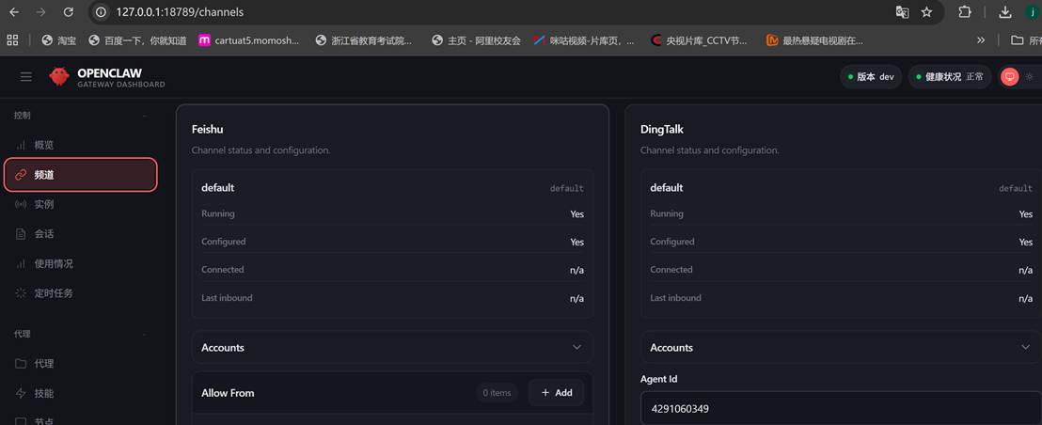The height and width of the screenshot is (425, 1042).
Task: Open 技能 in the sidebar
Action: (80, 393)
